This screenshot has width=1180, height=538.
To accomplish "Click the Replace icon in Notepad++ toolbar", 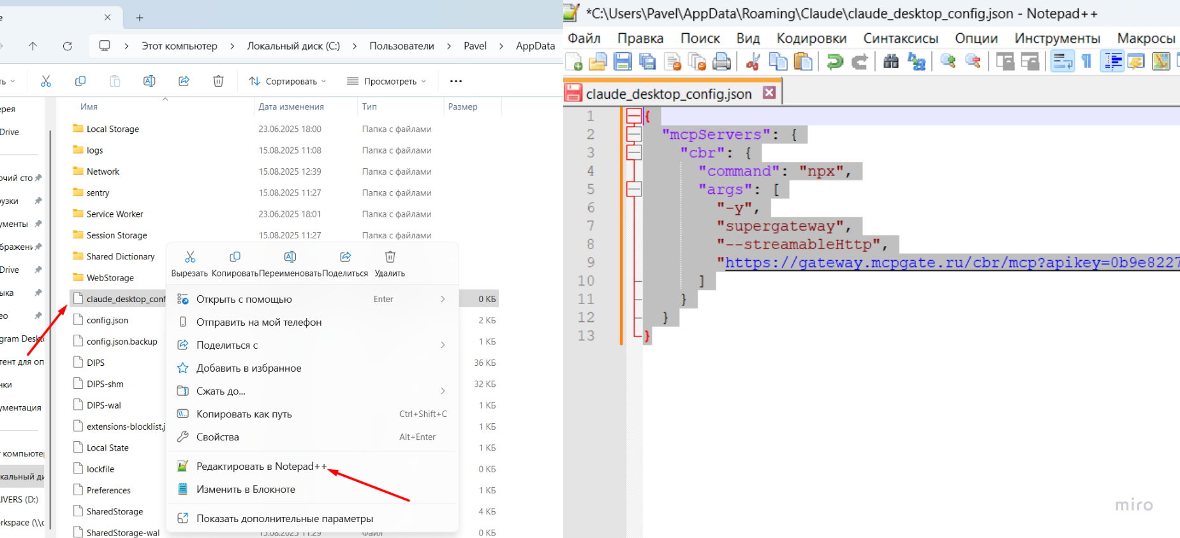I will pyautogui.click(x=917, y=62).
